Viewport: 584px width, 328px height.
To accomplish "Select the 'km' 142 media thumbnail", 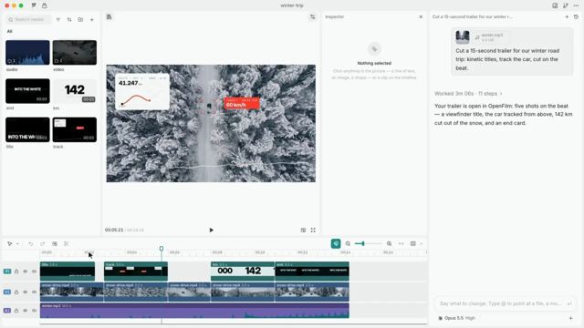I will (x=75, y=91).
